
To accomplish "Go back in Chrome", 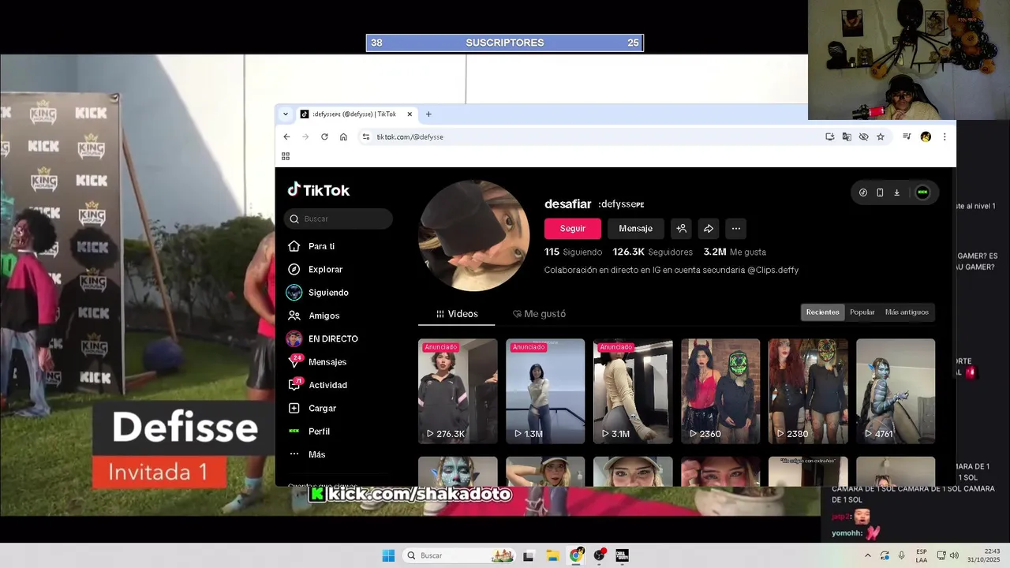I will pyautogui.click(x=286, y=136).
